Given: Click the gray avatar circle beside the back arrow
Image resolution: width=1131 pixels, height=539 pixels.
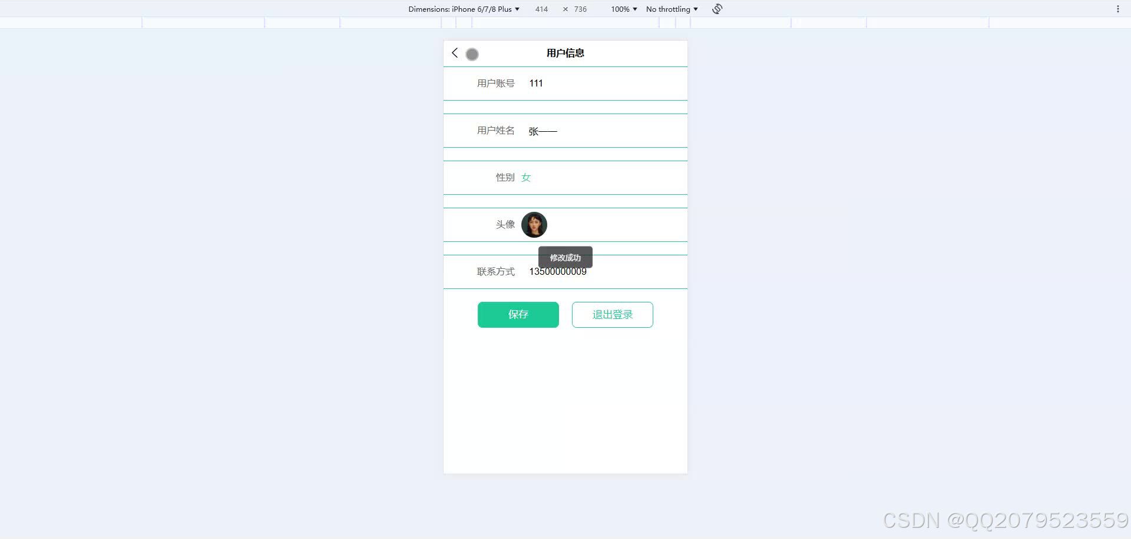Looking at the screenshot, I should click(x=472, y=54).
